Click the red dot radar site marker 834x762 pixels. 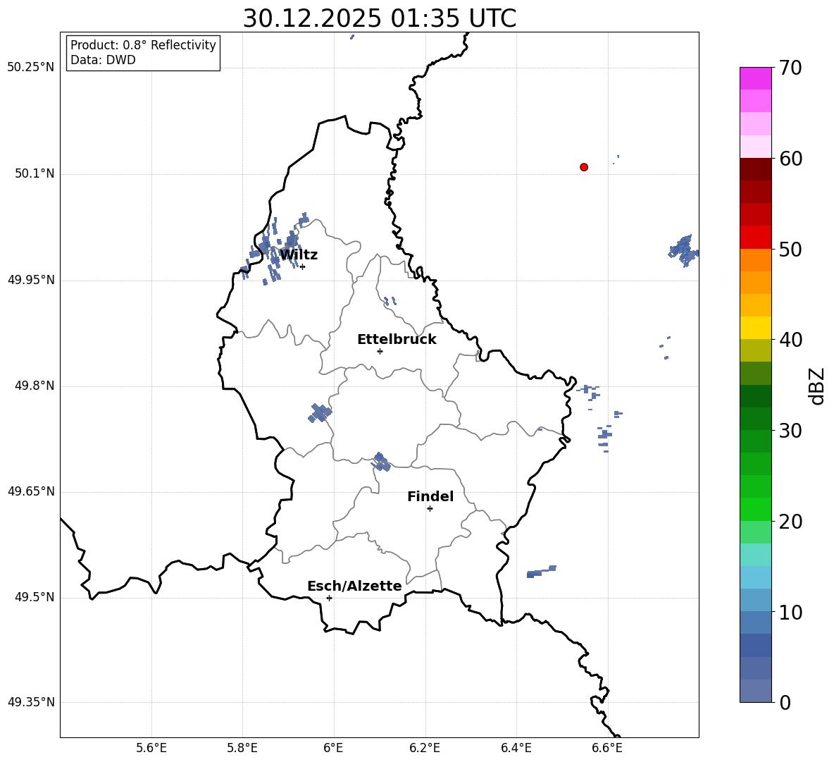point(584,167)
